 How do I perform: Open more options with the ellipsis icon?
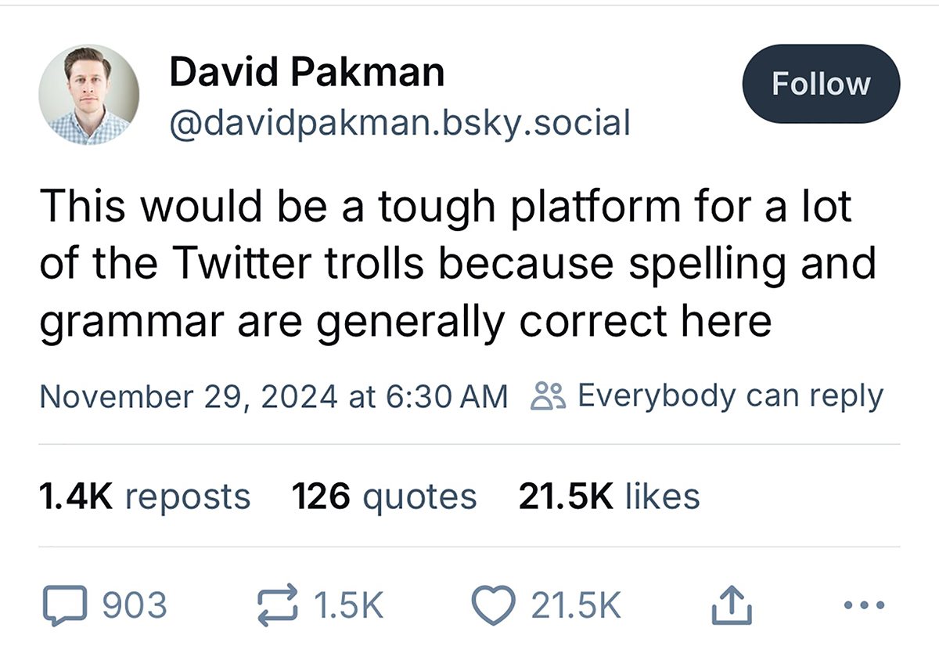pyautogui.click(x=863, y=604)
